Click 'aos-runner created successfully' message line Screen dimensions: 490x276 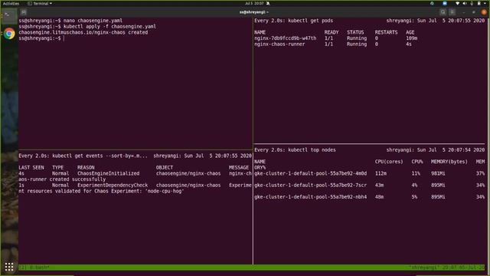point(62,179)
